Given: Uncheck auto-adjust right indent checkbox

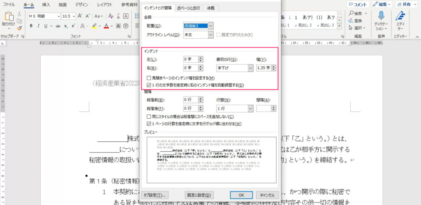Looking at the screenshot, I should click(x=149, y=85).
